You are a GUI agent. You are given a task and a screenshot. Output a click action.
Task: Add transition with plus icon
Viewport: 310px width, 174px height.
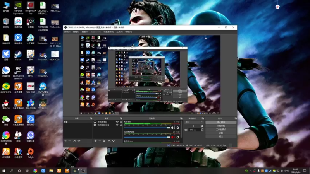(193, 126)
